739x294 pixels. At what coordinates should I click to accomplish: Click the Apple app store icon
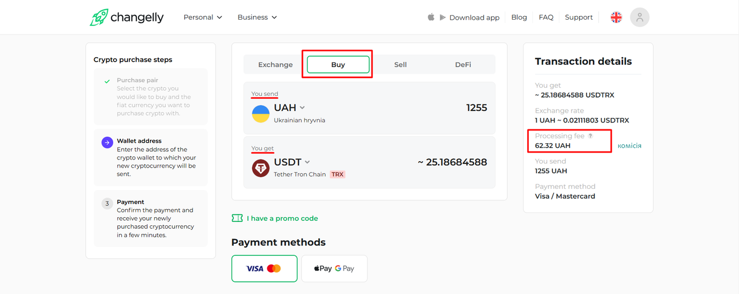[x=431, y=17]
